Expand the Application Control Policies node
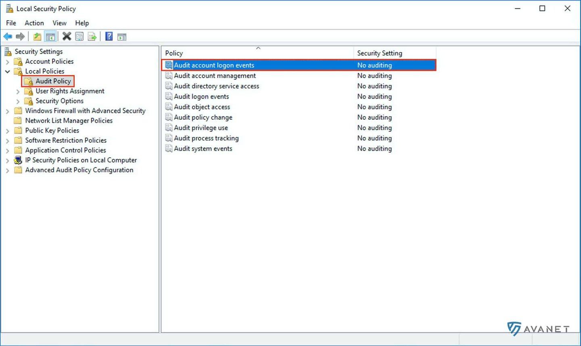Screen dimensions: 581x346 (7, 151)
